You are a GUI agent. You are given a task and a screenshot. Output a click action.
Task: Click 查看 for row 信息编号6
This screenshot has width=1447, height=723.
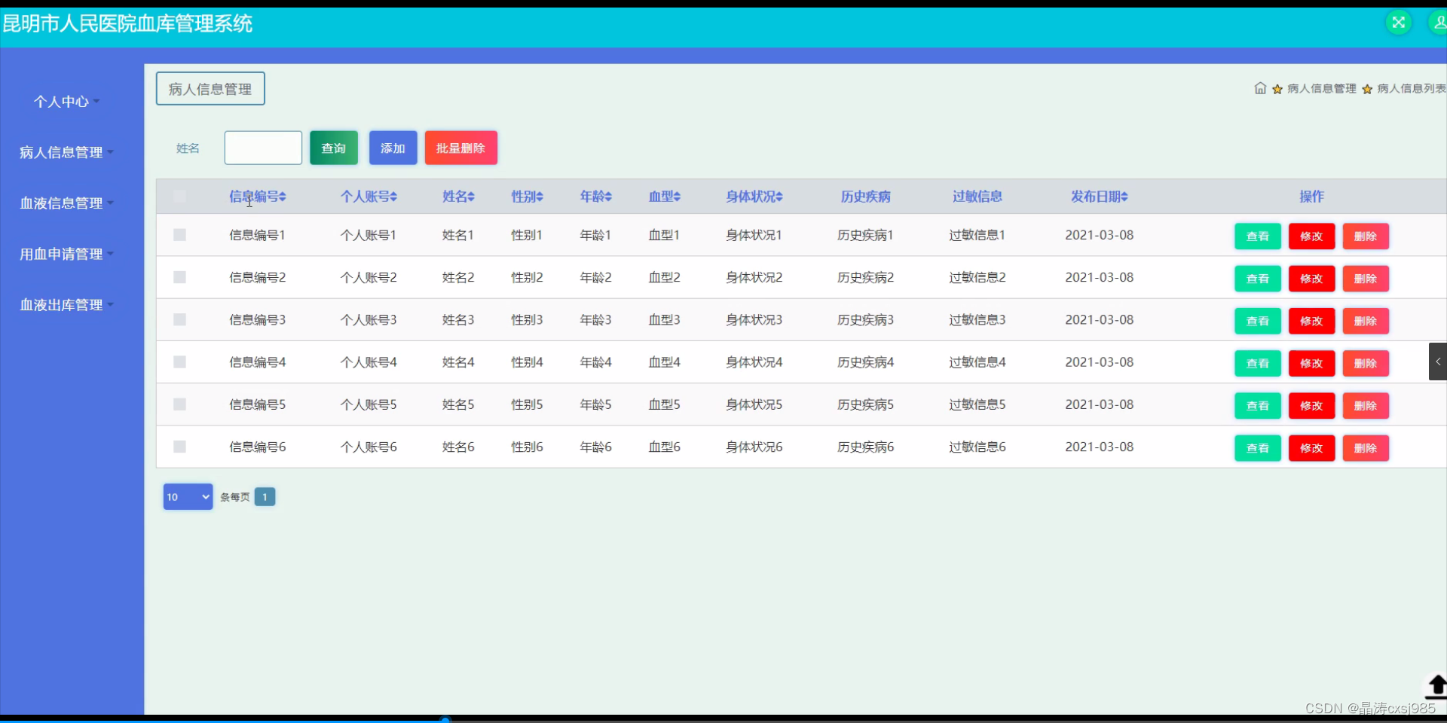click(x=1257, y=448)
